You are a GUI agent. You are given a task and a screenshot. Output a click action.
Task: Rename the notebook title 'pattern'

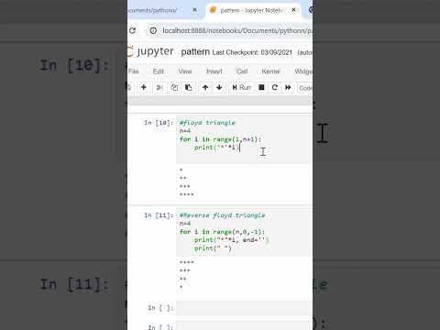coord(195,51)
